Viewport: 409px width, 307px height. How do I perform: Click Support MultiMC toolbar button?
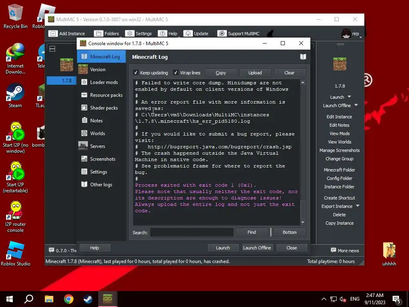pos(239,34)
